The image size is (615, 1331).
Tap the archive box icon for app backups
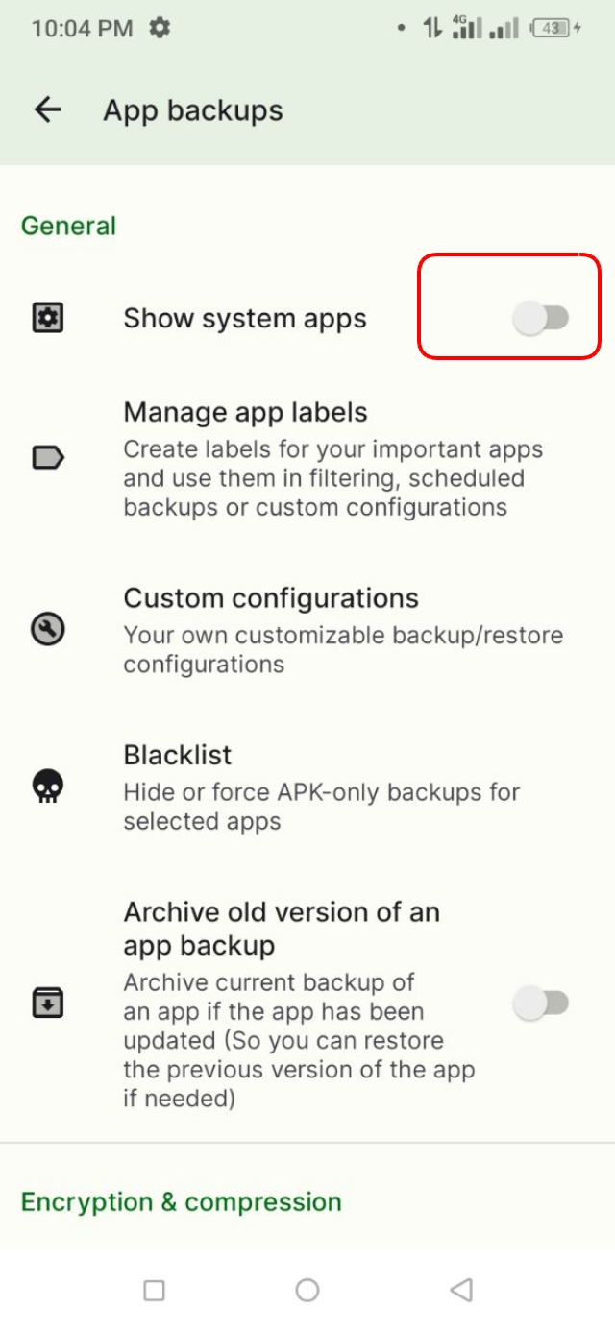pyautogui.click(x=46, y=1001)
